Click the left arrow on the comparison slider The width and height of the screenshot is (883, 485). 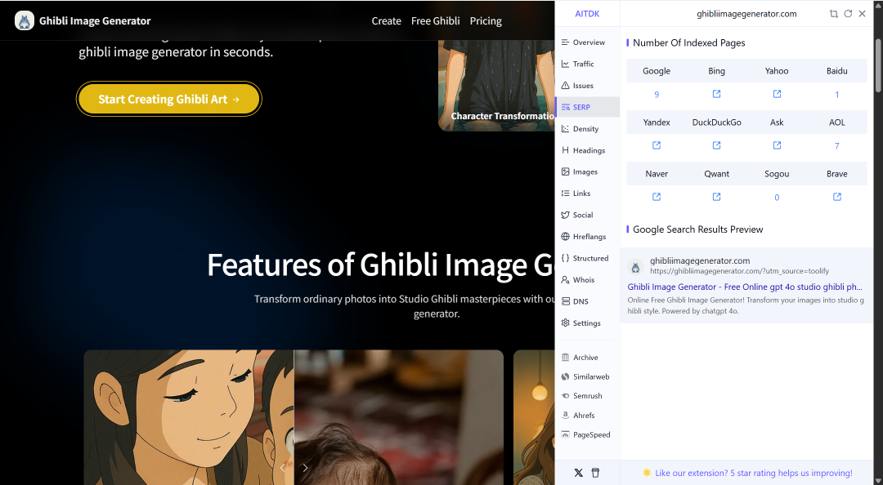click(283, 468)
